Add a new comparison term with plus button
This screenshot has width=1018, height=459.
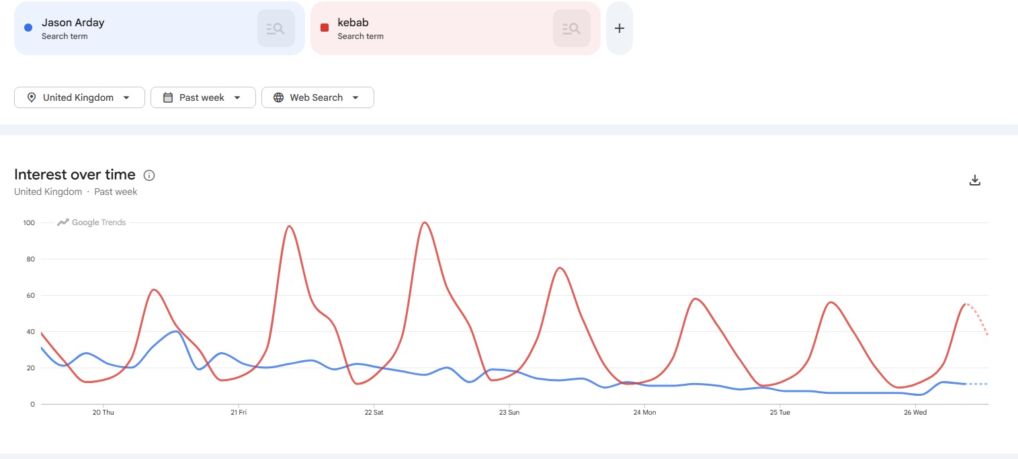620,28
